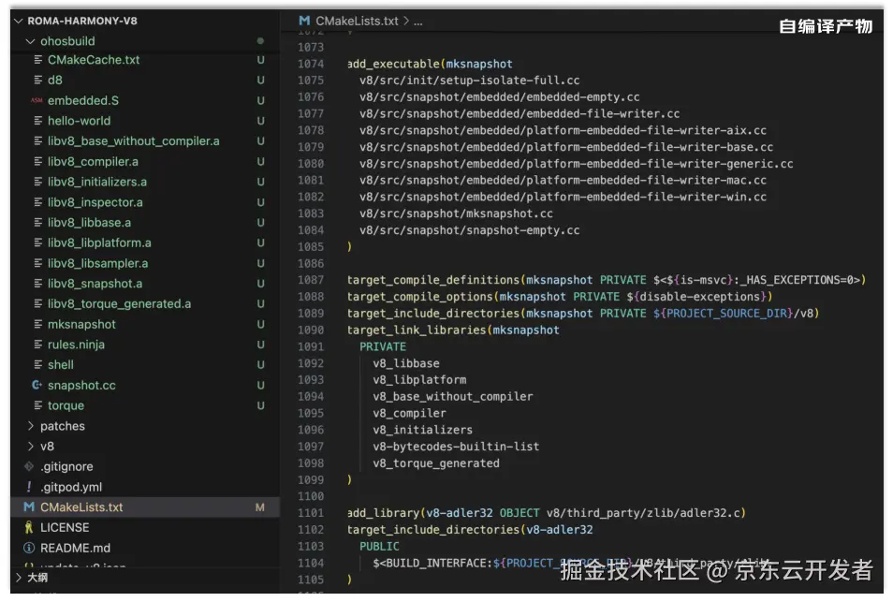The width and height of the screenshot is (893, 602).
Task: Click 'v8-bytecodes-builtin-list' on line 1097
Action: (456, 447)
